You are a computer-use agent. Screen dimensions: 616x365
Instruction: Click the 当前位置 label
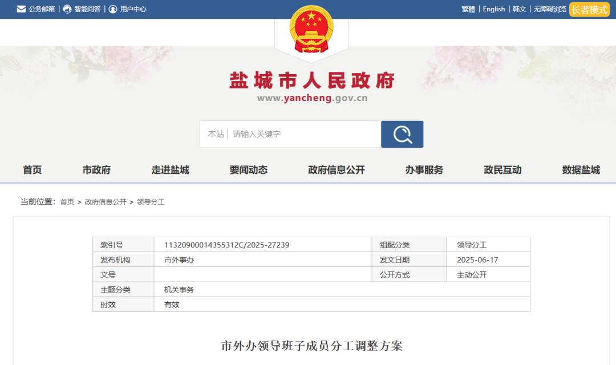(x=38, y=202)
